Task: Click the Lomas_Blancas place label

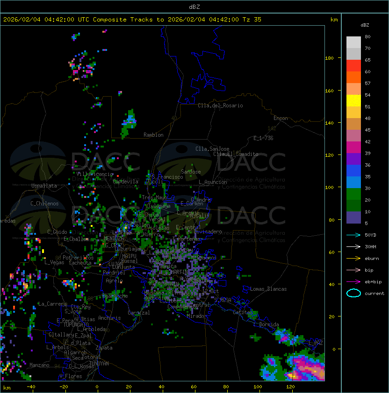Action: click(x=268, y=289)
